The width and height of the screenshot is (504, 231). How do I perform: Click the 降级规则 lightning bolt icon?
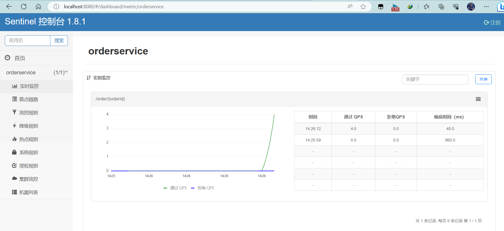[14, 126]
